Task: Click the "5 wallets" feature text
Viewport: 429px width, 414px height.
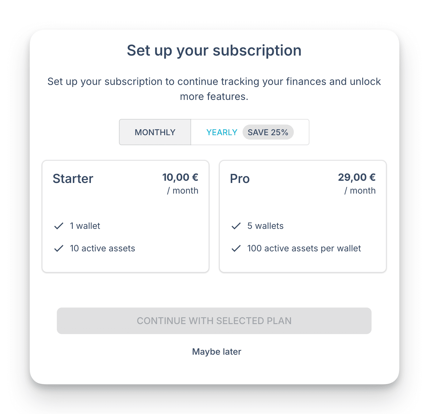Action: pos(265,226)
